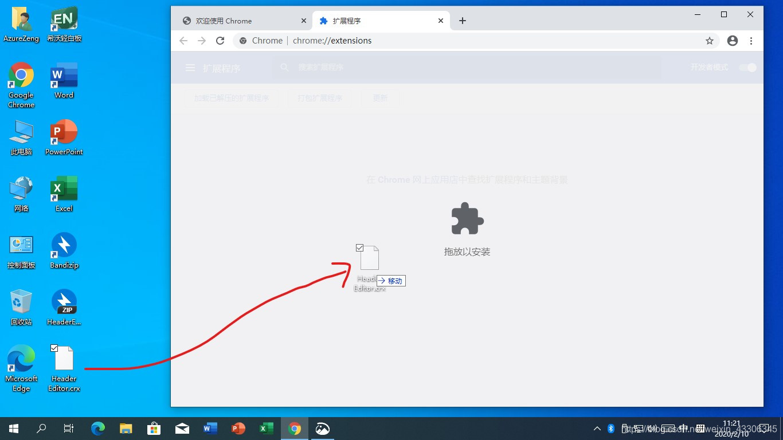Screen dimensions: 783x440
Task: Reload the extensions page
Action: point(220,41)
